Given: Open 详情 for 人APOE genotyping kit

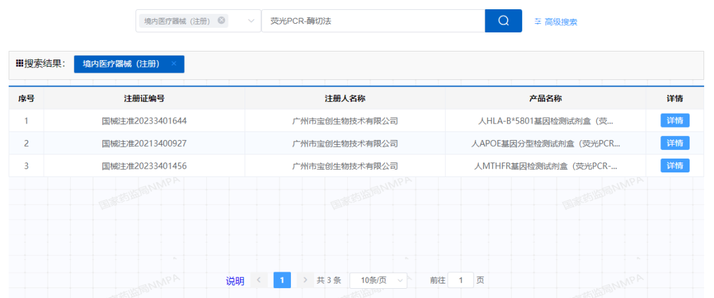Looking at the screenshot, I should pos(674,143).
